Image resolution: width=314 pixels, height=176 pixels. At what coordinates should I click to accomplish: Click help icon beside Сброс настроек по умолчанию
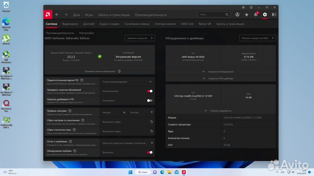point(83,120)
